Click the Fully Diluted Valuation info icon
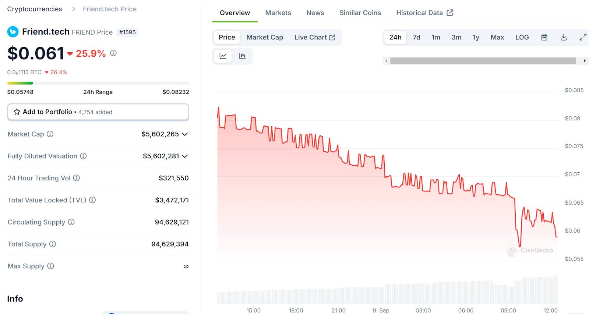 click(x=84, y=156)
